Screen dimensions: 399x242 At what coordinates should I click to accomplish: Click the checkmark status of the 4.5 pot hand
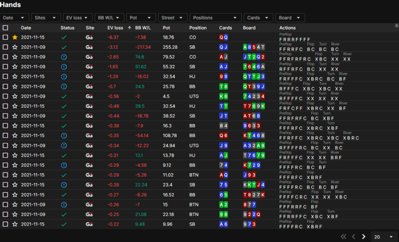pos(64,96)
